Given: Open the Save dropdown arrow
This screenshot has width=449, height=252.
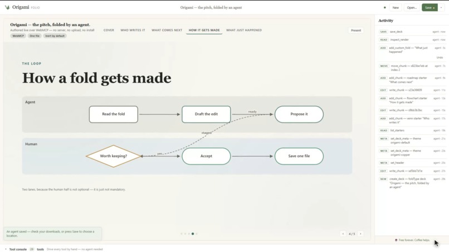Looking at the screenshot, I should point(441,8).
